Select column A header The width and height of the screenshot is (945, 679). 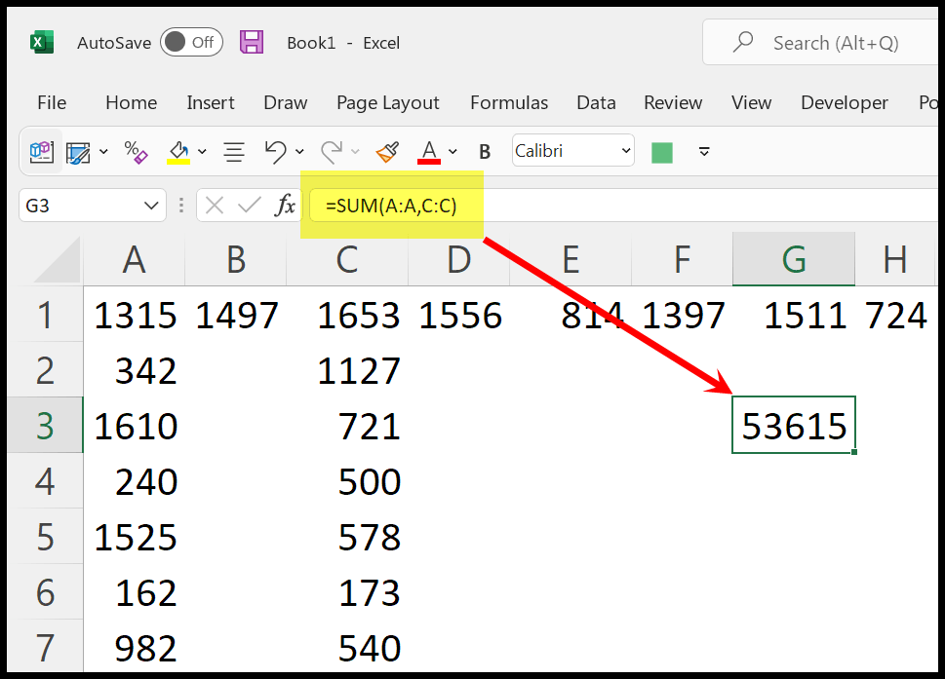[x=134, y=260]
